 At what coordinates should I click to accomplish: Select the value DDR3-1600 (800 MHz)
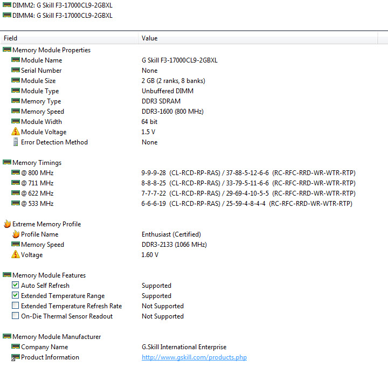pyautogui.click(x=173, y=112)
